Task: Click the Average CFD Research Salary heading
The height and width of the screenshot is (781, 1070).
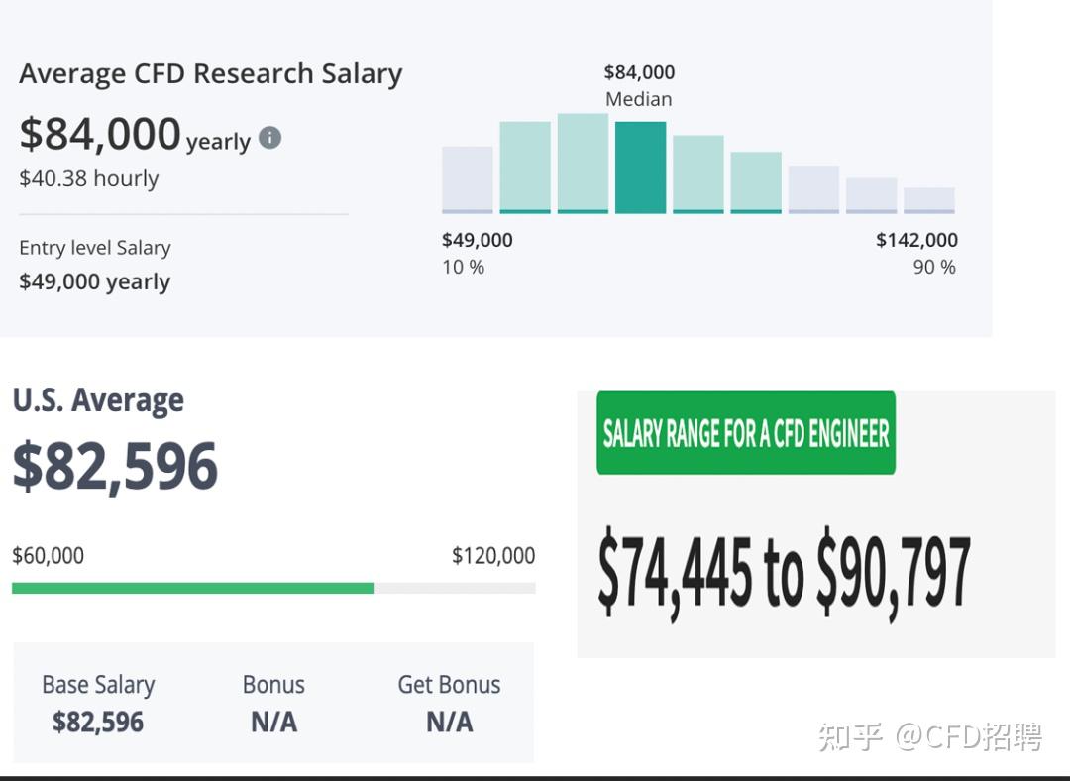Action: coord(210,74)
